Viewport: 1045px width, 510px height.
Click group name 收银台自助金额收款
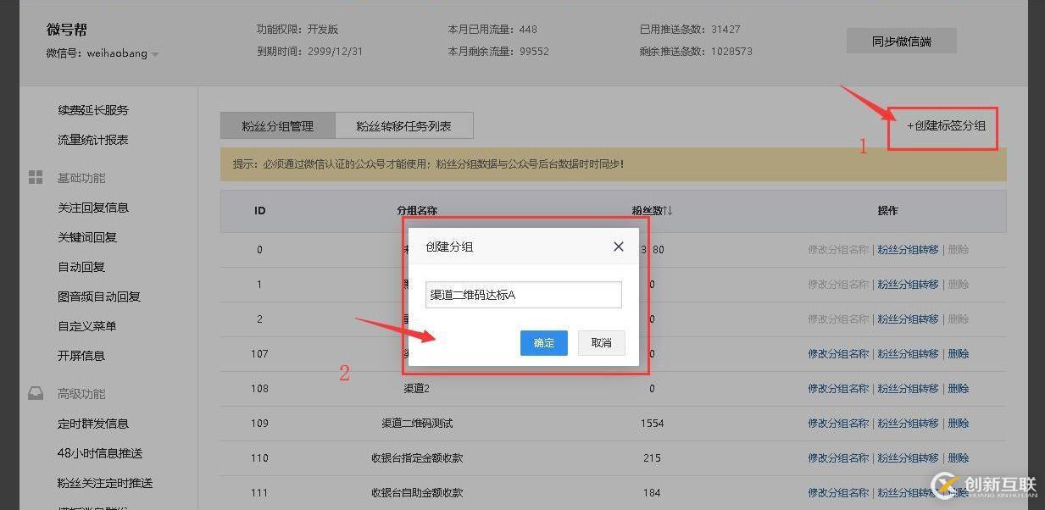pyautogui.click(x=417, y=492)
